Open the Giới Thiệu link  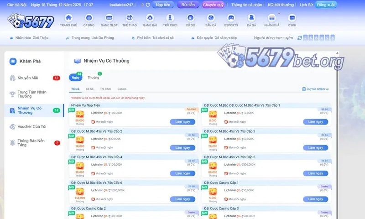(x=41, y=38)
